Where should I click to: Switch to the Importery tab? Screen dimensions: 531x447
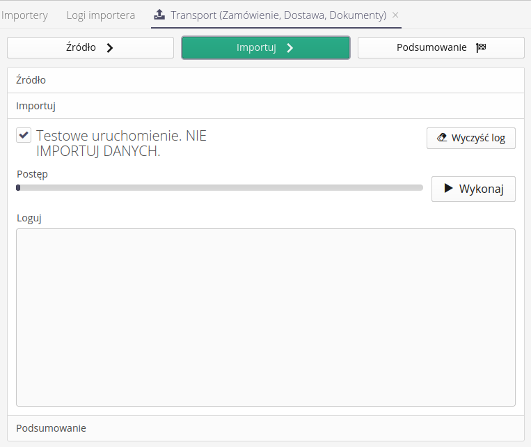click(24, 15)
